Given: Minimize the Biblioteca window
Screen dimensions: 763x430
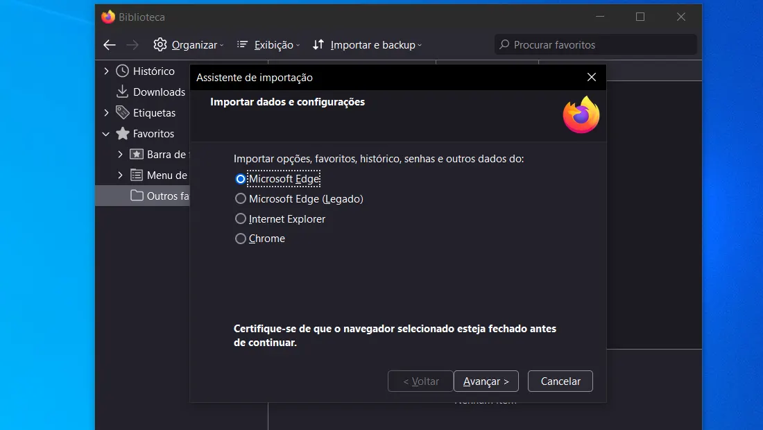Looking at the screenshot, I should [x=600, y=17].
